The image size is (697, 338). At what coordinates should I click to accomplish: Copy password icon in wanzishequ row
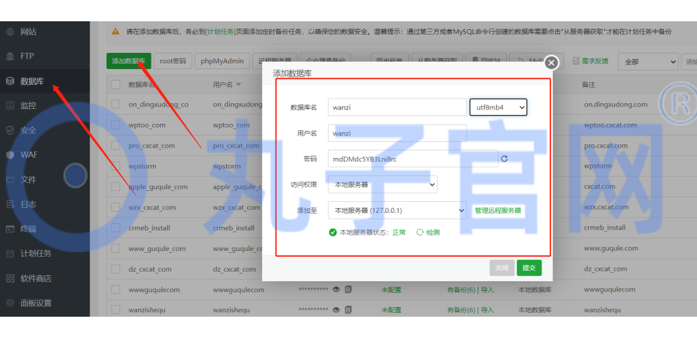tap(348, 310)
